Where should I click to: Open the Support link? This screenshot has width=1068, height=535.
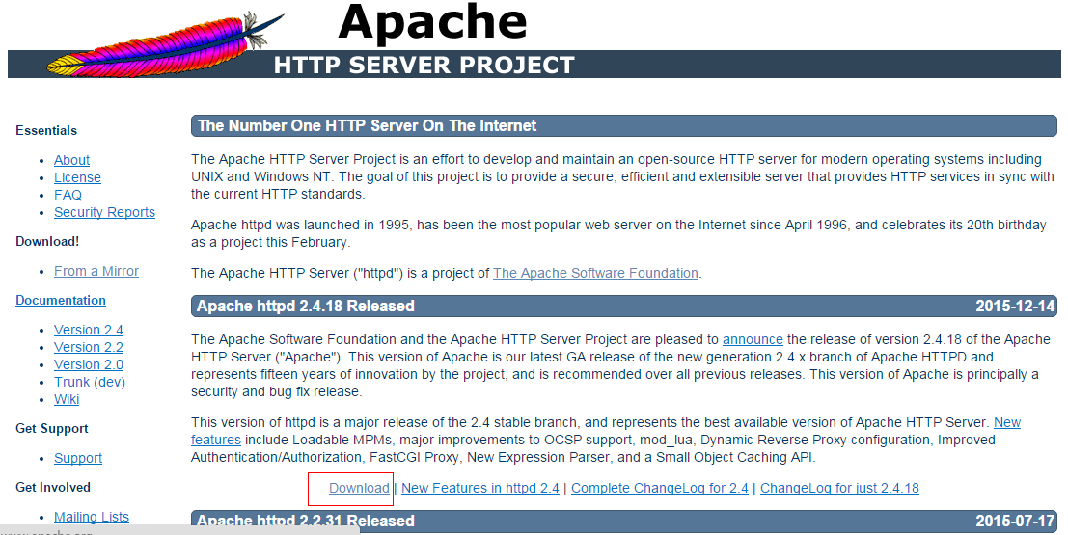coord(78,458)
